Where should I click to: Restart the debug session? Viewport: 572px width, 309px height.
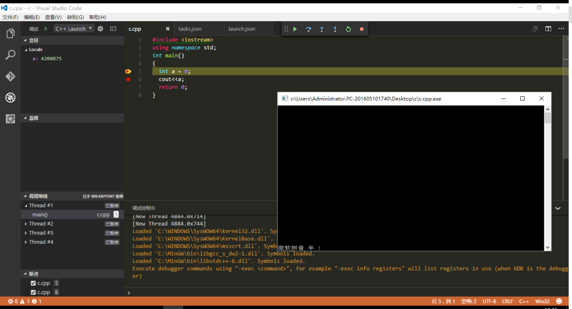coord(348,29)
